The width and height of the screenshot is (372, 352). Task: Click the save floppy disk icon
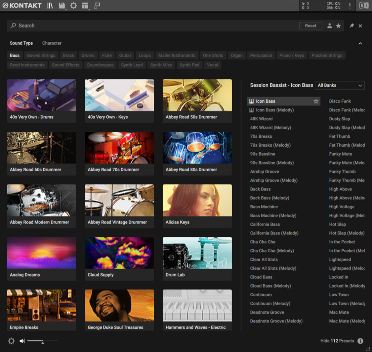[62, 6]
